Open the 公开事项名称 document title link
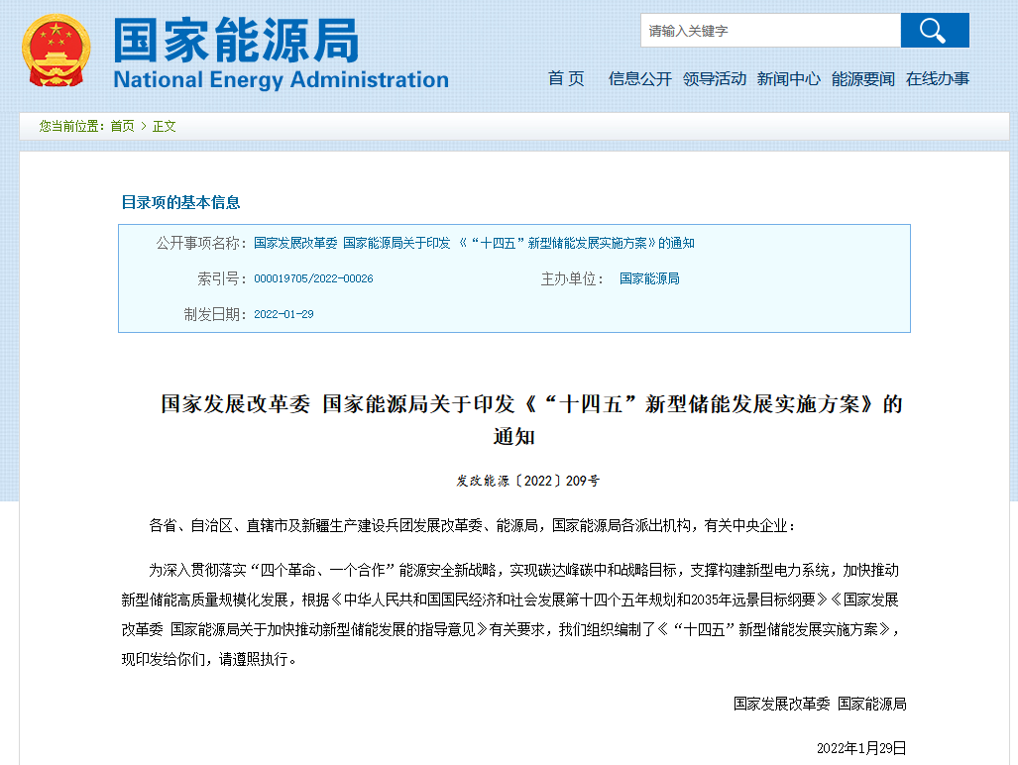This screenshot has width=1018, height=765. click(x=474, y=243)
